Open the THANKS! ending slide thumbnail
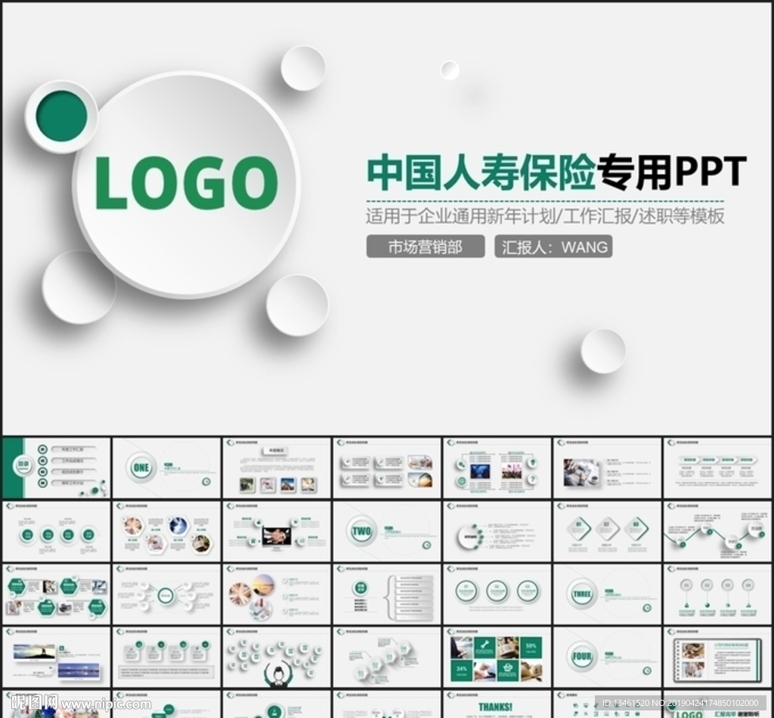Viewport: 774px width, 718px height. pos(497,704)
